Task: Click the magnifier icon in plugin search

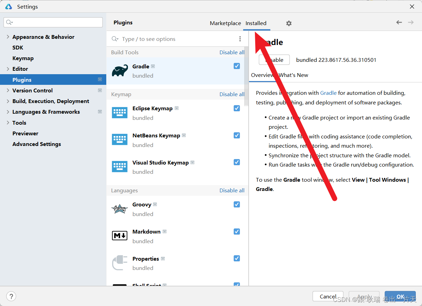Action: pyautogui.click(x=115, y=39)
